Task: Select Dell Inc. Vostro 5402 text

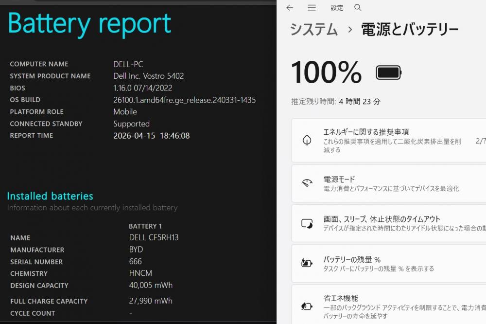Action: coord(148,76)
